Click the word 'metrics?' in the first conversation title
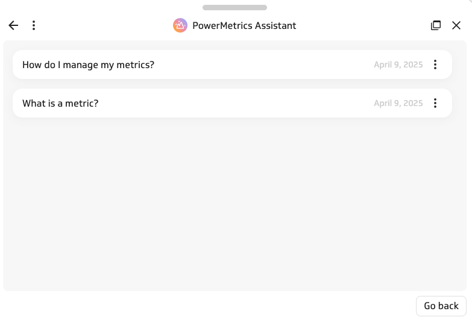The image size is (472, 323). click(x=135, y=64)
